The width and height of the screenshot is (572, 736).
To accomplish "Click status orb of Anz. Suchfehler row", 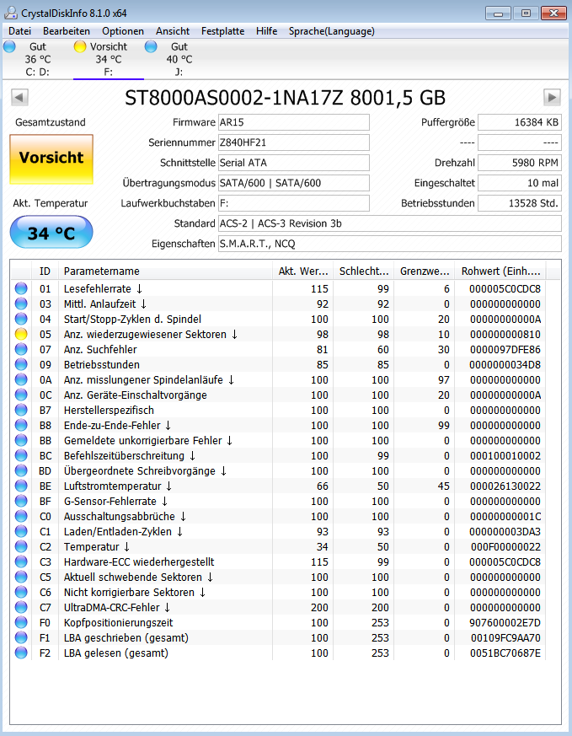I will [x=21, y=349].
